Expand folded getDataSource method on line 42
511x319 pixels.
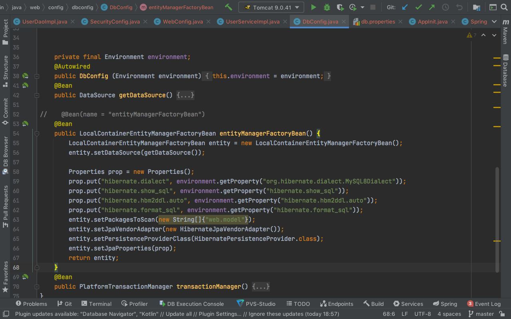(x=37, y=95)
